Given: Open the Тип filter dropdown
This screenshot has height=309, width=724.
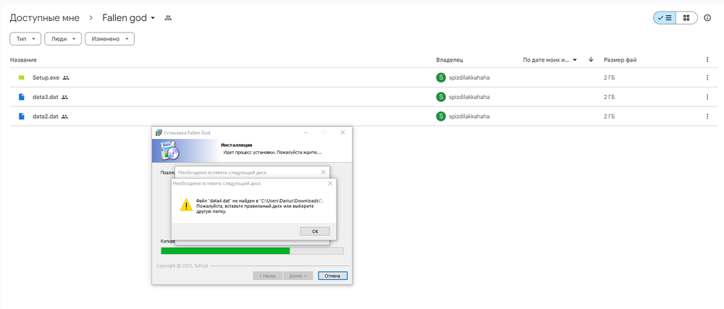Looking at the screenshot, I should point(25,39).
